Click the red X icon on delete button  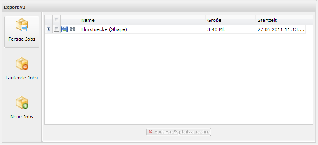(150, 132)
